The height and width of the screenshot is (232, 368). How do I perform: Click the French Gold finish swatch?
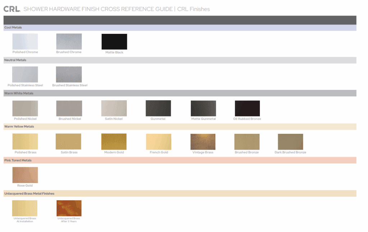tap(158, 142)
